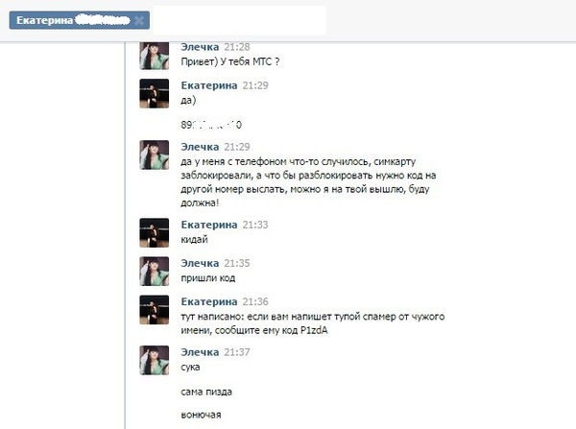Open Екатерина's avatar at the 21:33 message
The height and width of the screenshot is (429, 576).
pos(155,232)
